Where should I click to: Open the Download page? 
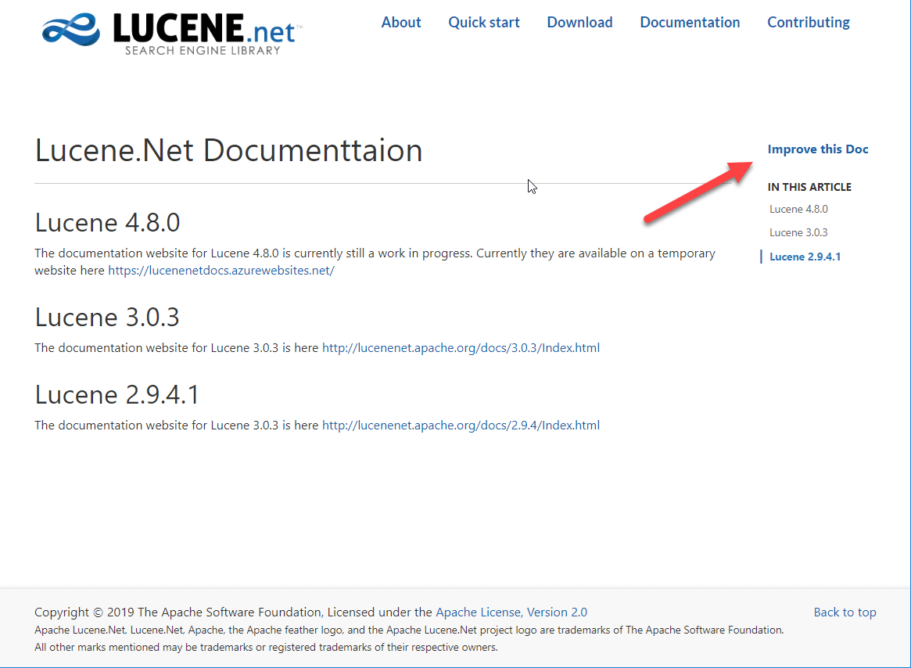[x=579, y=22]
